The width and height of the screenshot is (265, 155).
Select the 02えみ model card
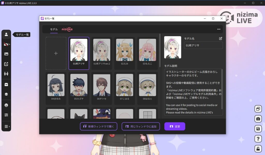tap(124, 53)
